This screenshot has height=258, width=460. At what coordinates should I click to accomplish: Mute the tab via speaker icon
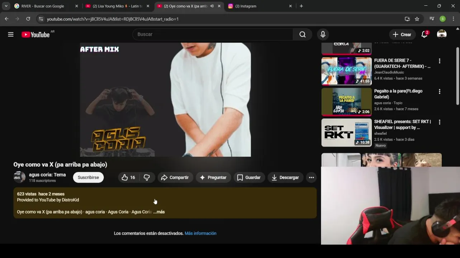pyautogui.click(x=212, y=6)
